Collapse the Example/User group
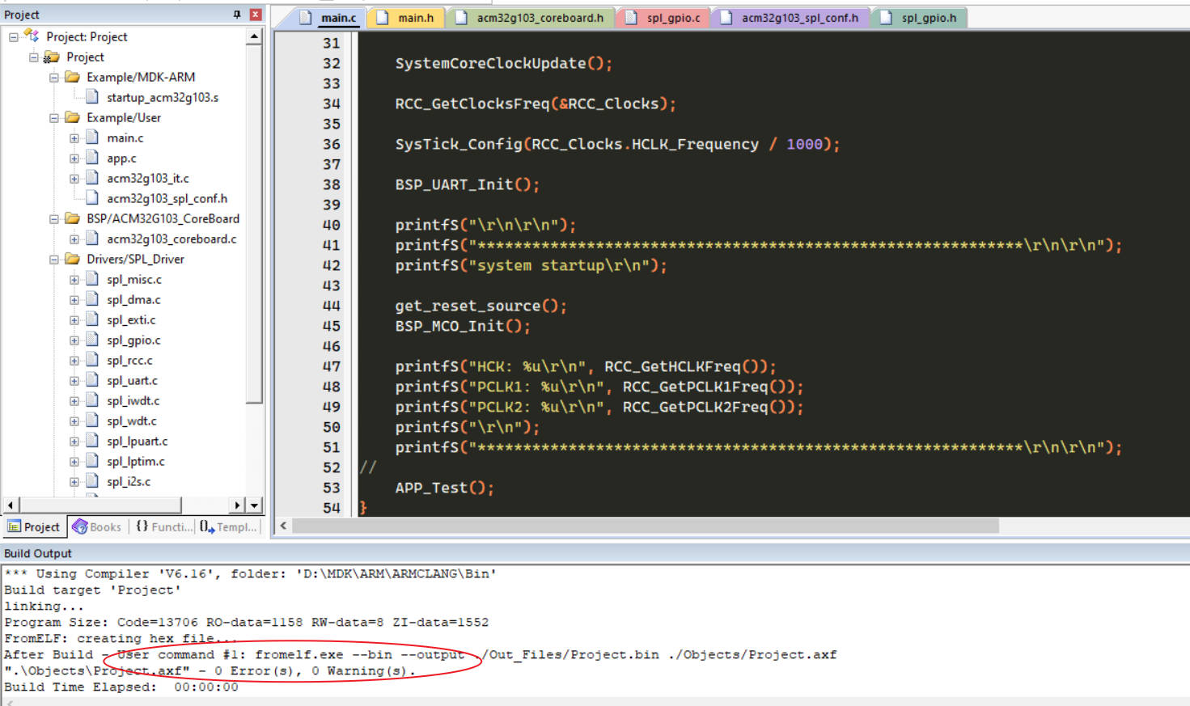The width and height of the screenshot is (1190, 706). [x=54, y=117]
